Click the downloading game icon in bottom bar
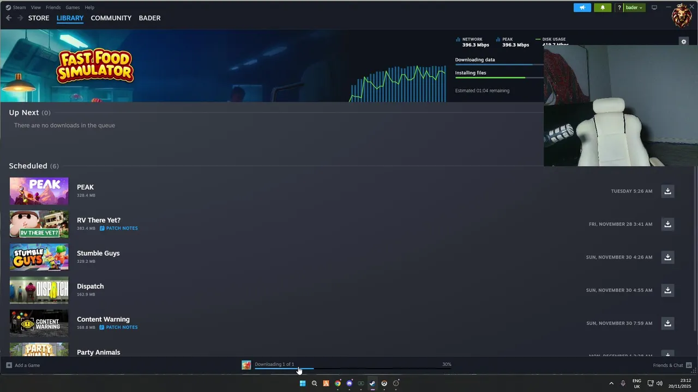 click(x=246, y=365)
